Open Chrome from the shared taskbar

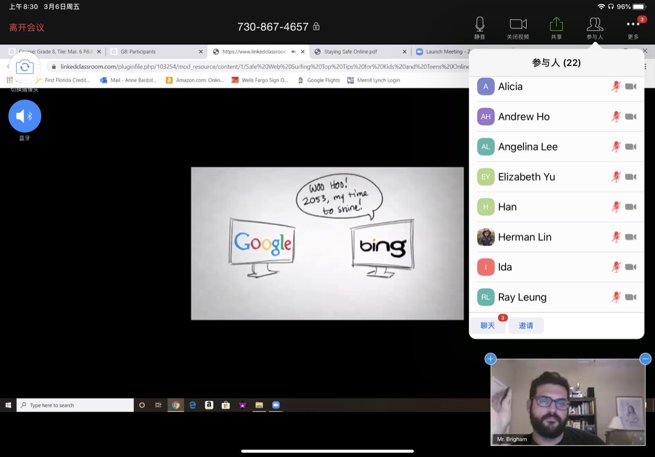click(175, 405)
